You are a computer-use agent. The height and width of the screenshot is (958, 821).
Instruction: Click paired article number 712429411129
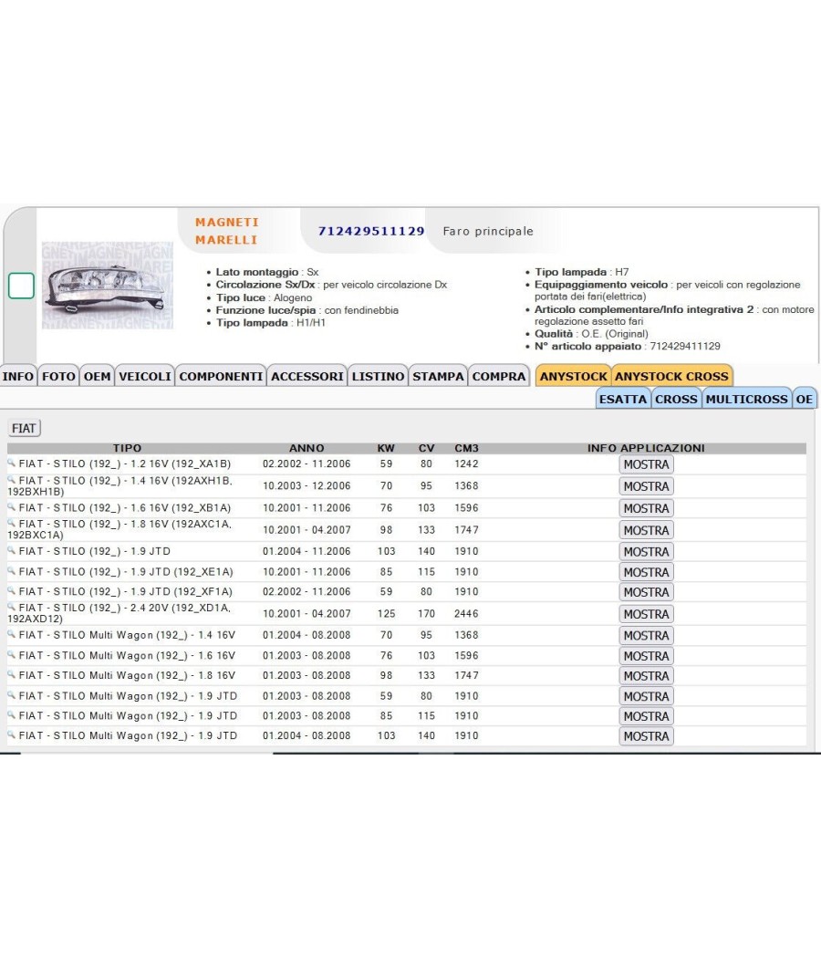(x=685, y=347)
